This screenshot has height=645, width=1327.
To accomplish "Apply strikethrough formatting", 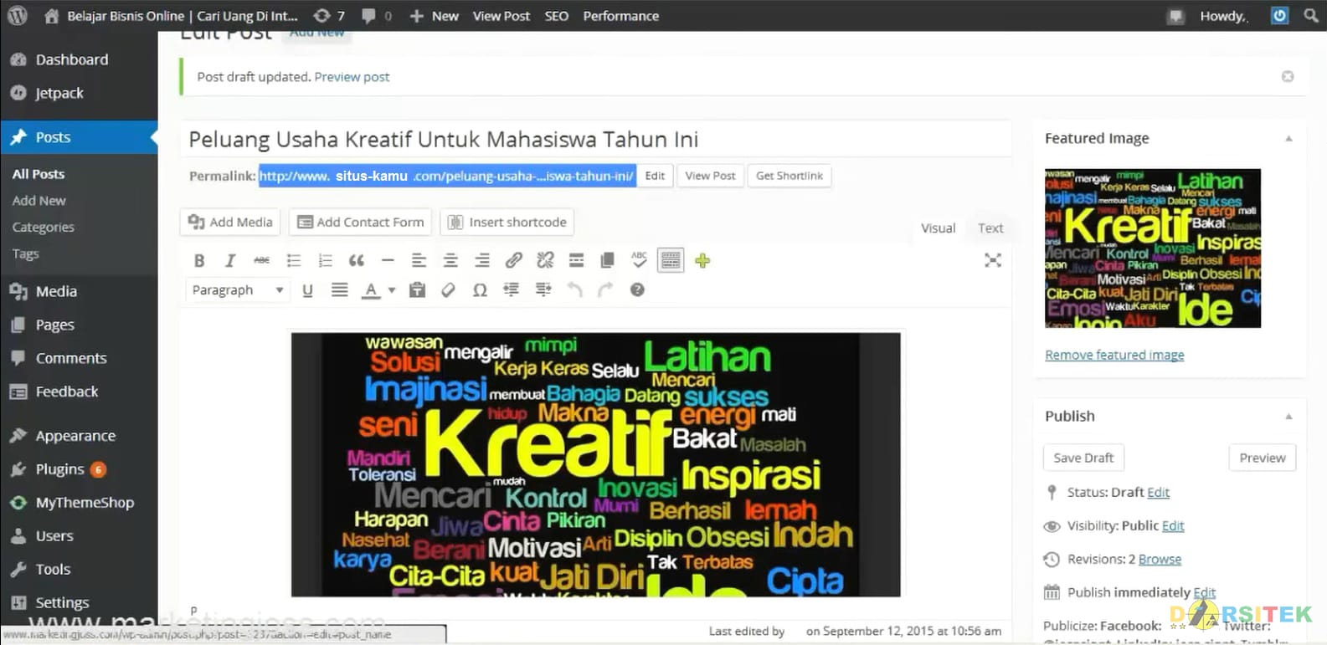I will click(x=261, y=260).
